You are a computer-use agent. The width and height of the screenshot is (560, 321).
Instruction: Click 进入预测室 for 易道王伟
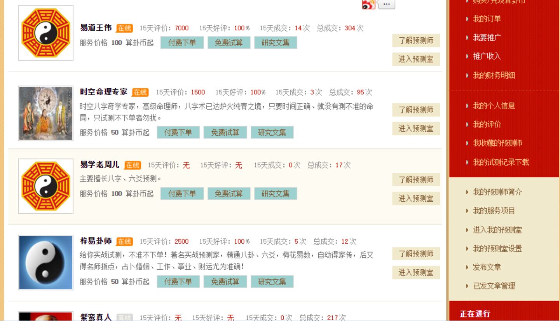click(x=416, y=59)
